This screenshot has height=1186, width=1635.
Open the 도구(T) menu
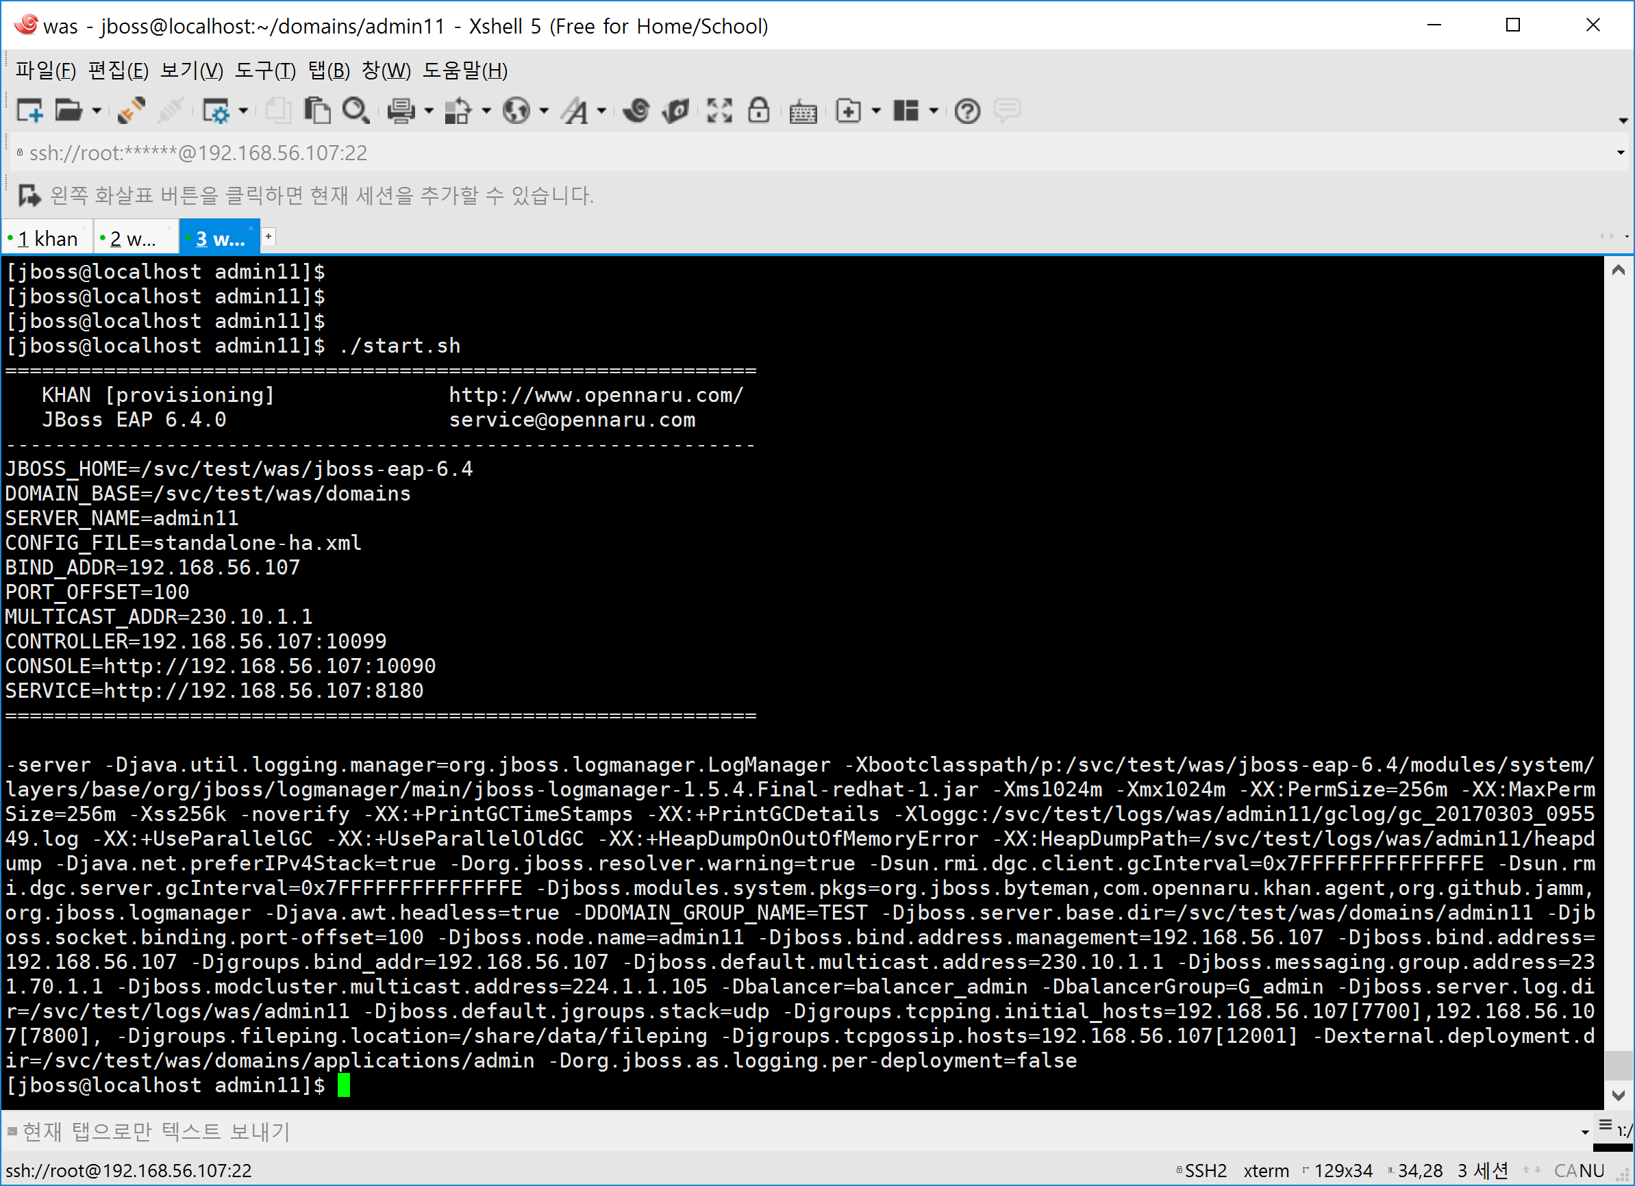[264, 71]
